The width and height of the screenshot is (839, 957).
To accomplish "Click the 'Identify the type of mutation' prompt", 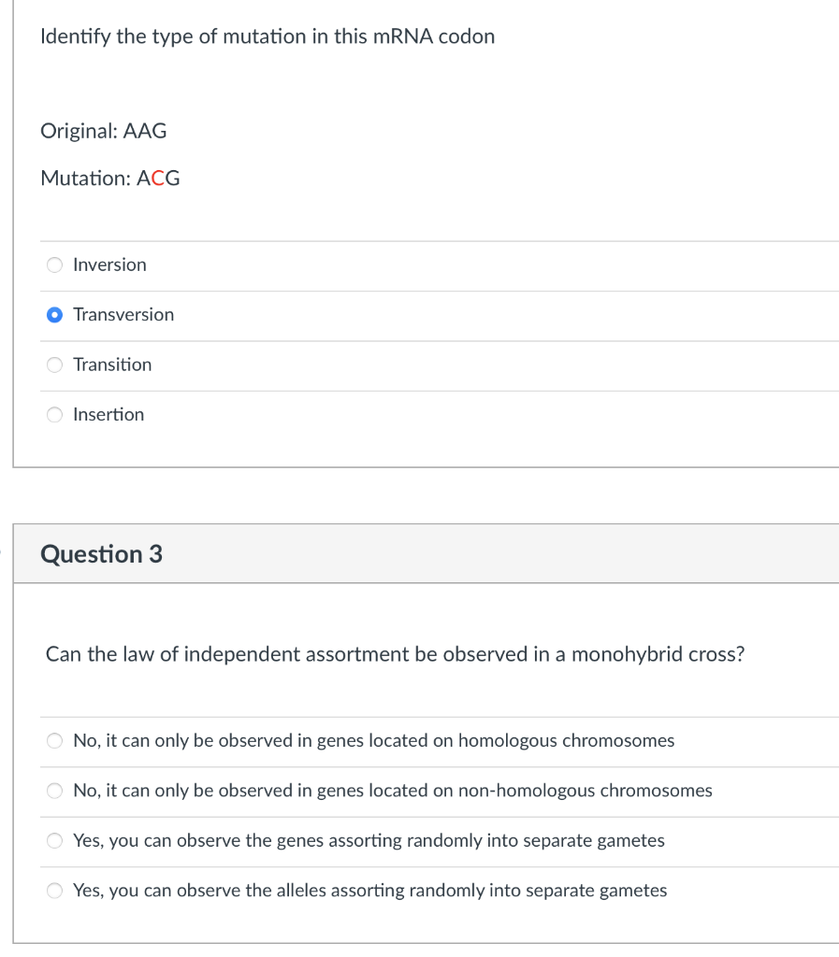I will point(268,37).
